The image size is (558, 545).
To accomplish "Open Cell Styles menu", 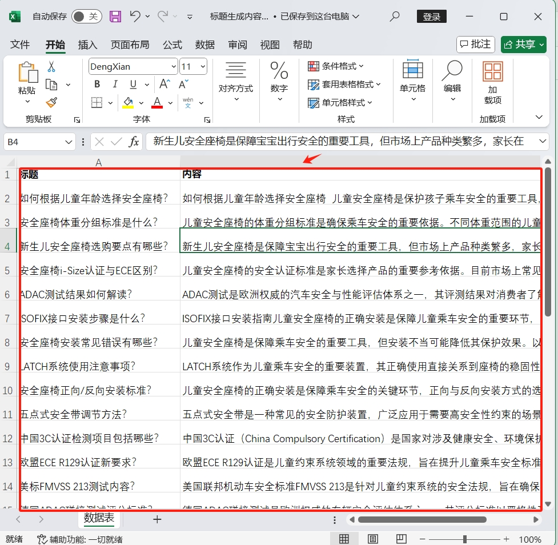I will click(340, 103).
